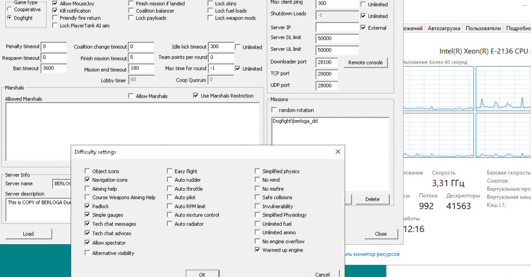Uncheck the External server IP checkbox
Screen dimensions: 531x277
pos(363,28)
